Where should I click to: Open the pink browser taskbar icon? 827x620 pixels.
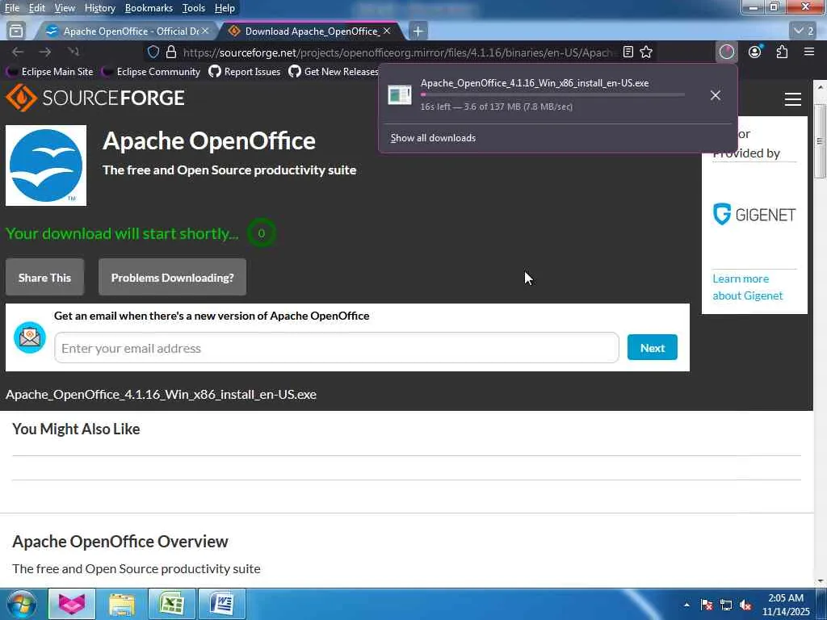tap(72, 604)
